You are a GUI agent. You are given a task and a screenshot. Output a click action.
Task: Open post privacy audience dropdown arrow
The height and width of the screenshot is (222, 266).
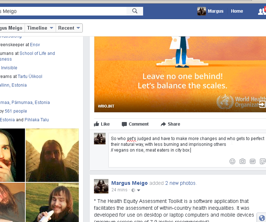click(138, 190)
